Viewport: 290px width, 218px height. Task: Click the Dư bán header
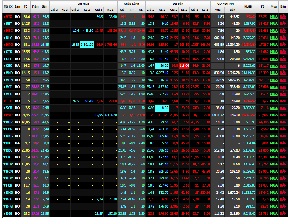coord(178,4)
